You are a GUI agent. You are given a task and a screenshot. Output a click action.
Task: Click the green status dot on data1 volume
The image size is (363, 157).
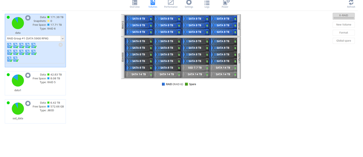8,75
